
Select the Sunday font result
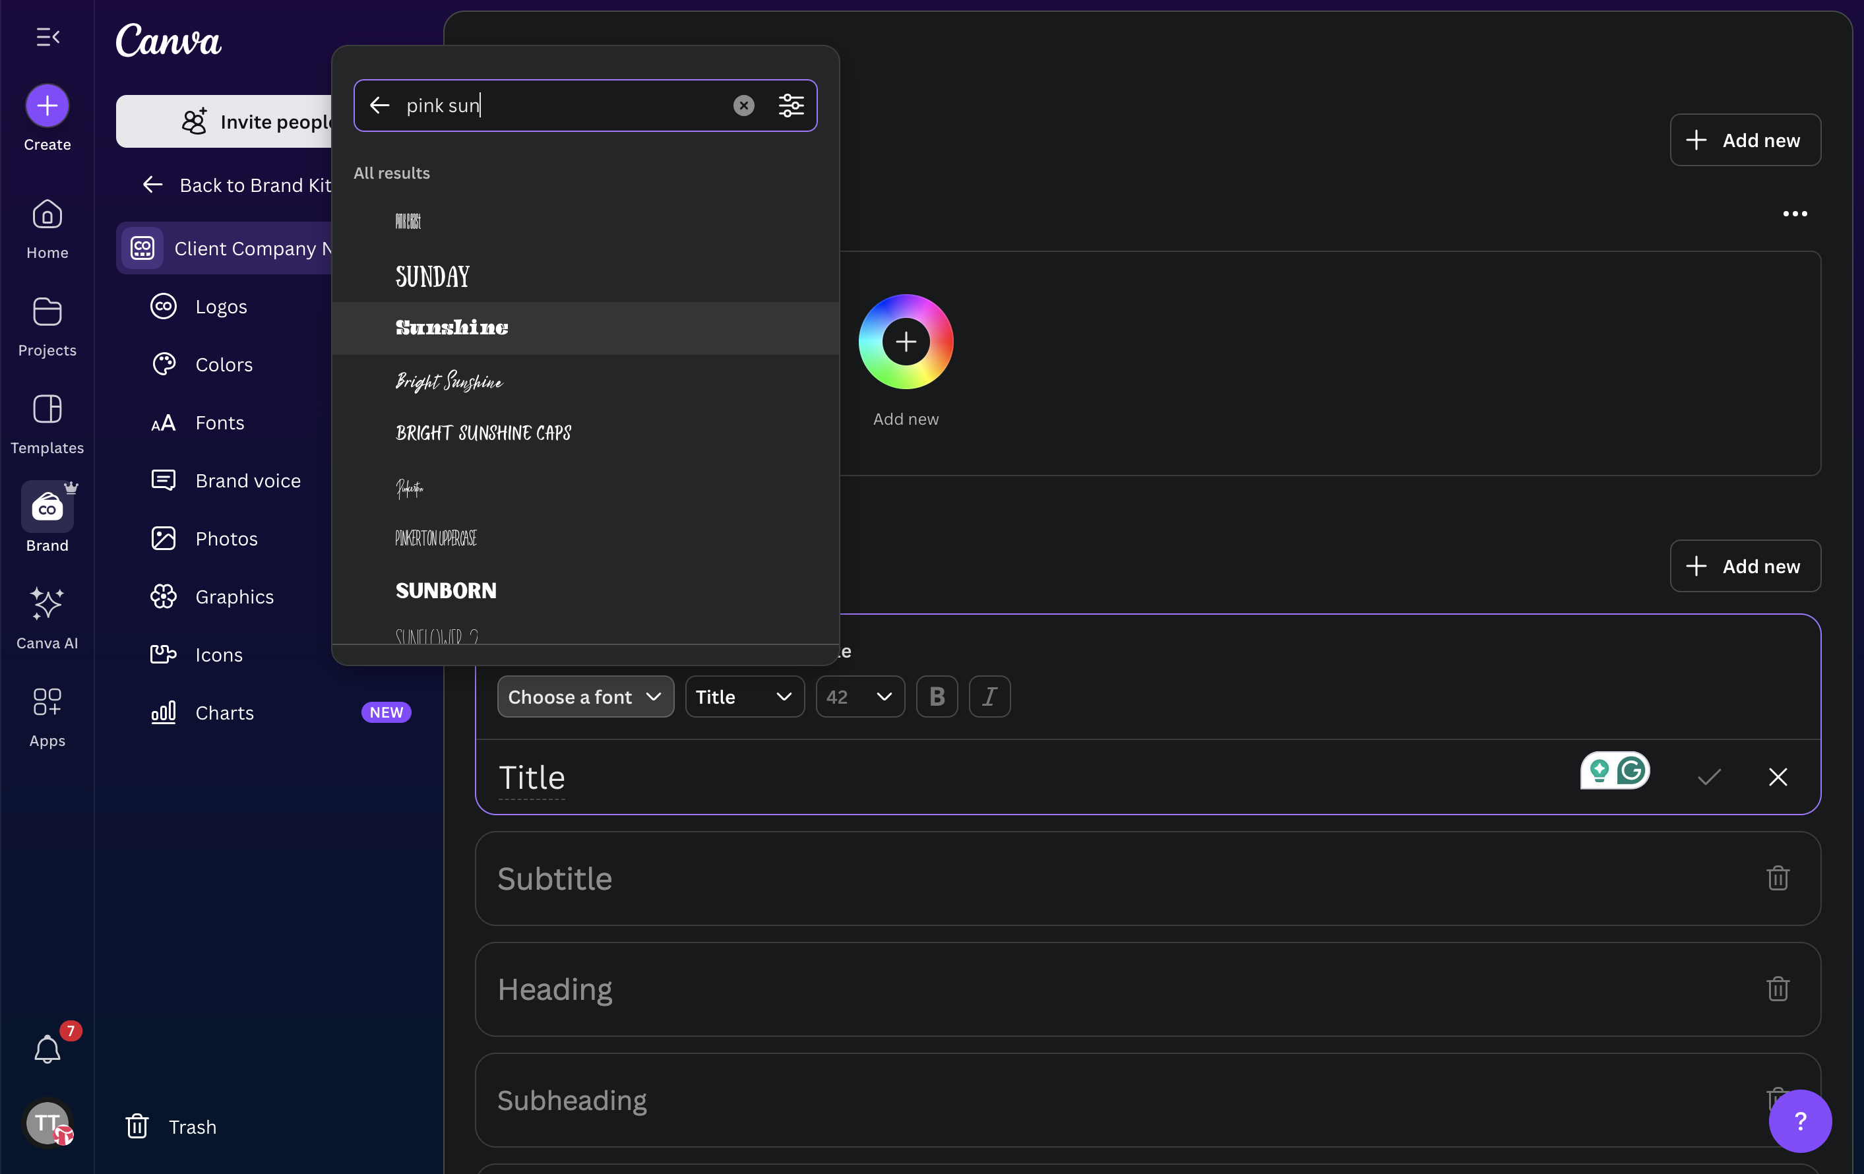coord(585,276)
